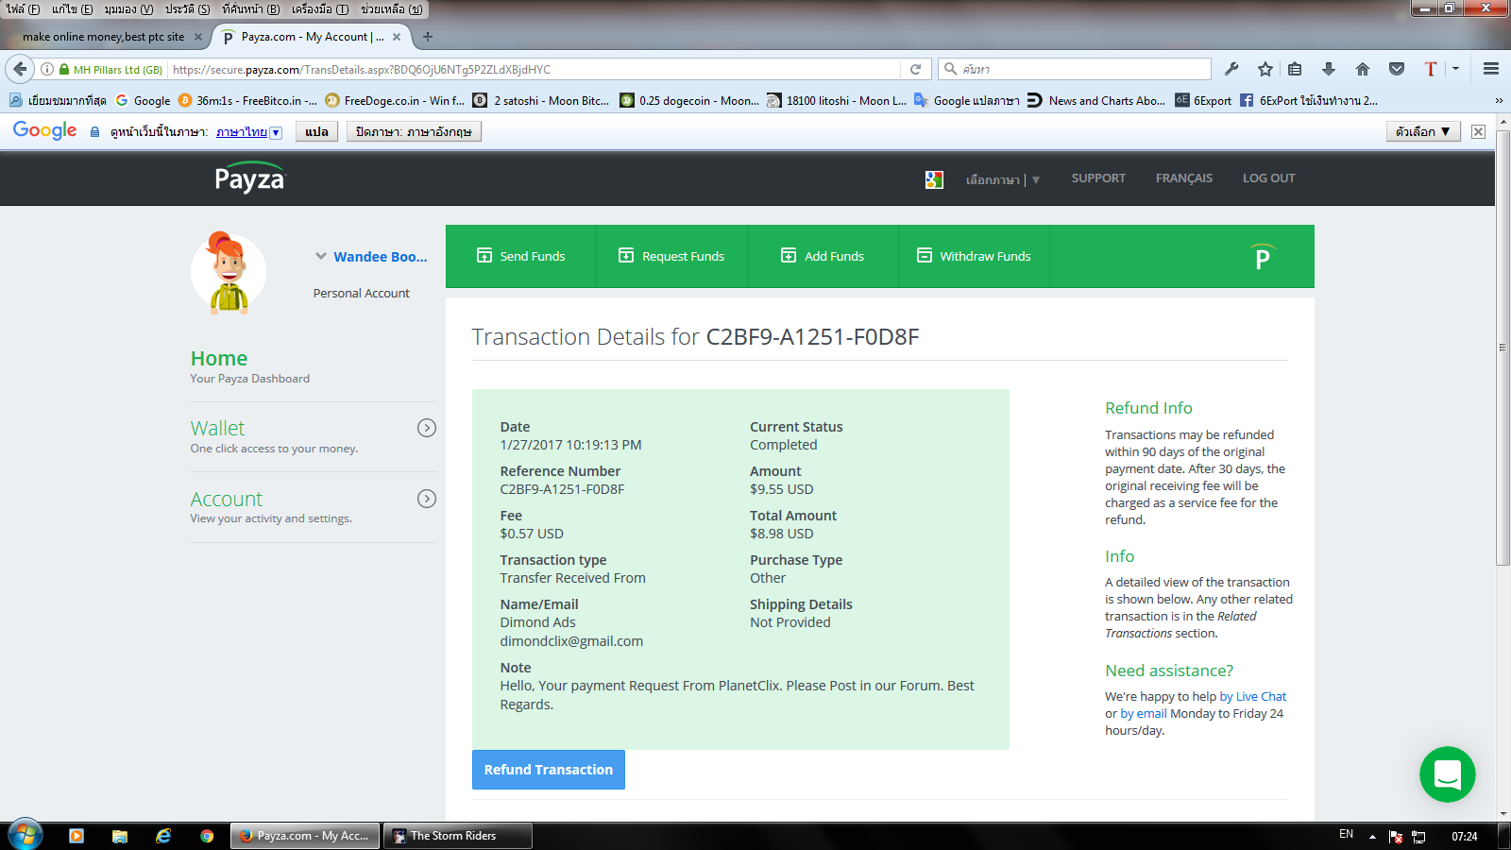Click the Add Funds icon
1511x850 pixels.
(x=789, y=255)
